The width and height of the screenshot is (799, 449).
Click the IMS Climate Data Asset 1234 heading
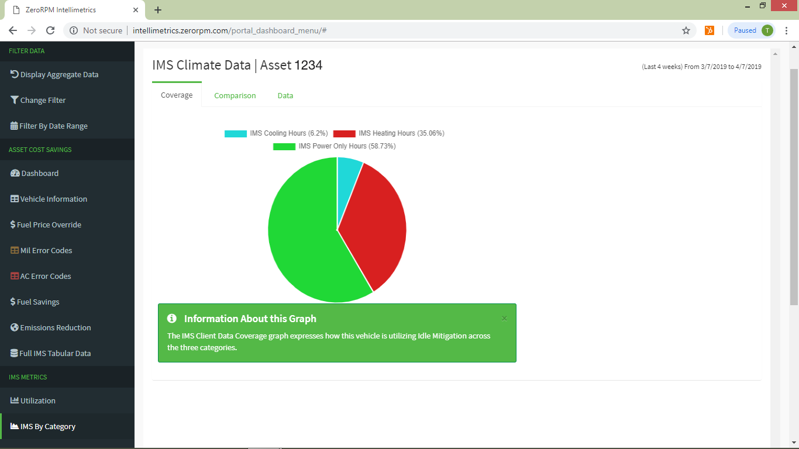click(x=237, y=65)
